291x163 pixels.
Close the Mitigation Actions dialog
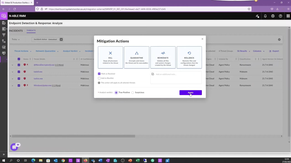pos(202,39)
